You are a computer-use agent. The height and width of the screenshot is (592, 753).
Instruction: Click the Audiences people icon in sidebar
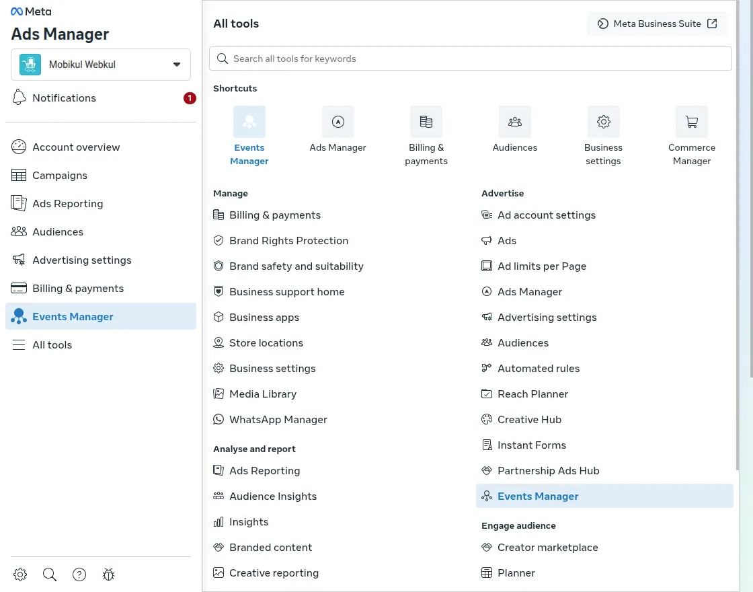(19, 231)
